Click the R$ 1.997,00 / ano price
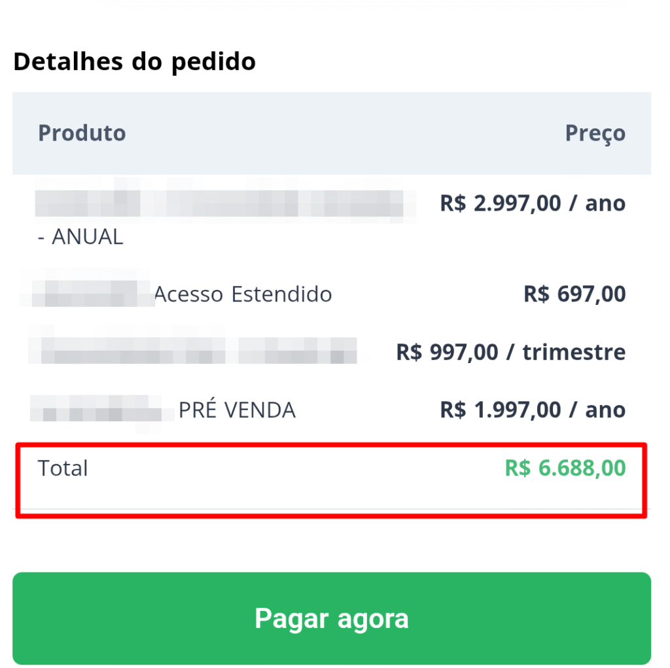Viewport: 670px width, 668px height. (x=533, y=410)
